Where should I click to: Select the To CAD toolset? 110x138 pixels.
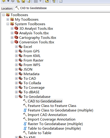pos(30,78)
